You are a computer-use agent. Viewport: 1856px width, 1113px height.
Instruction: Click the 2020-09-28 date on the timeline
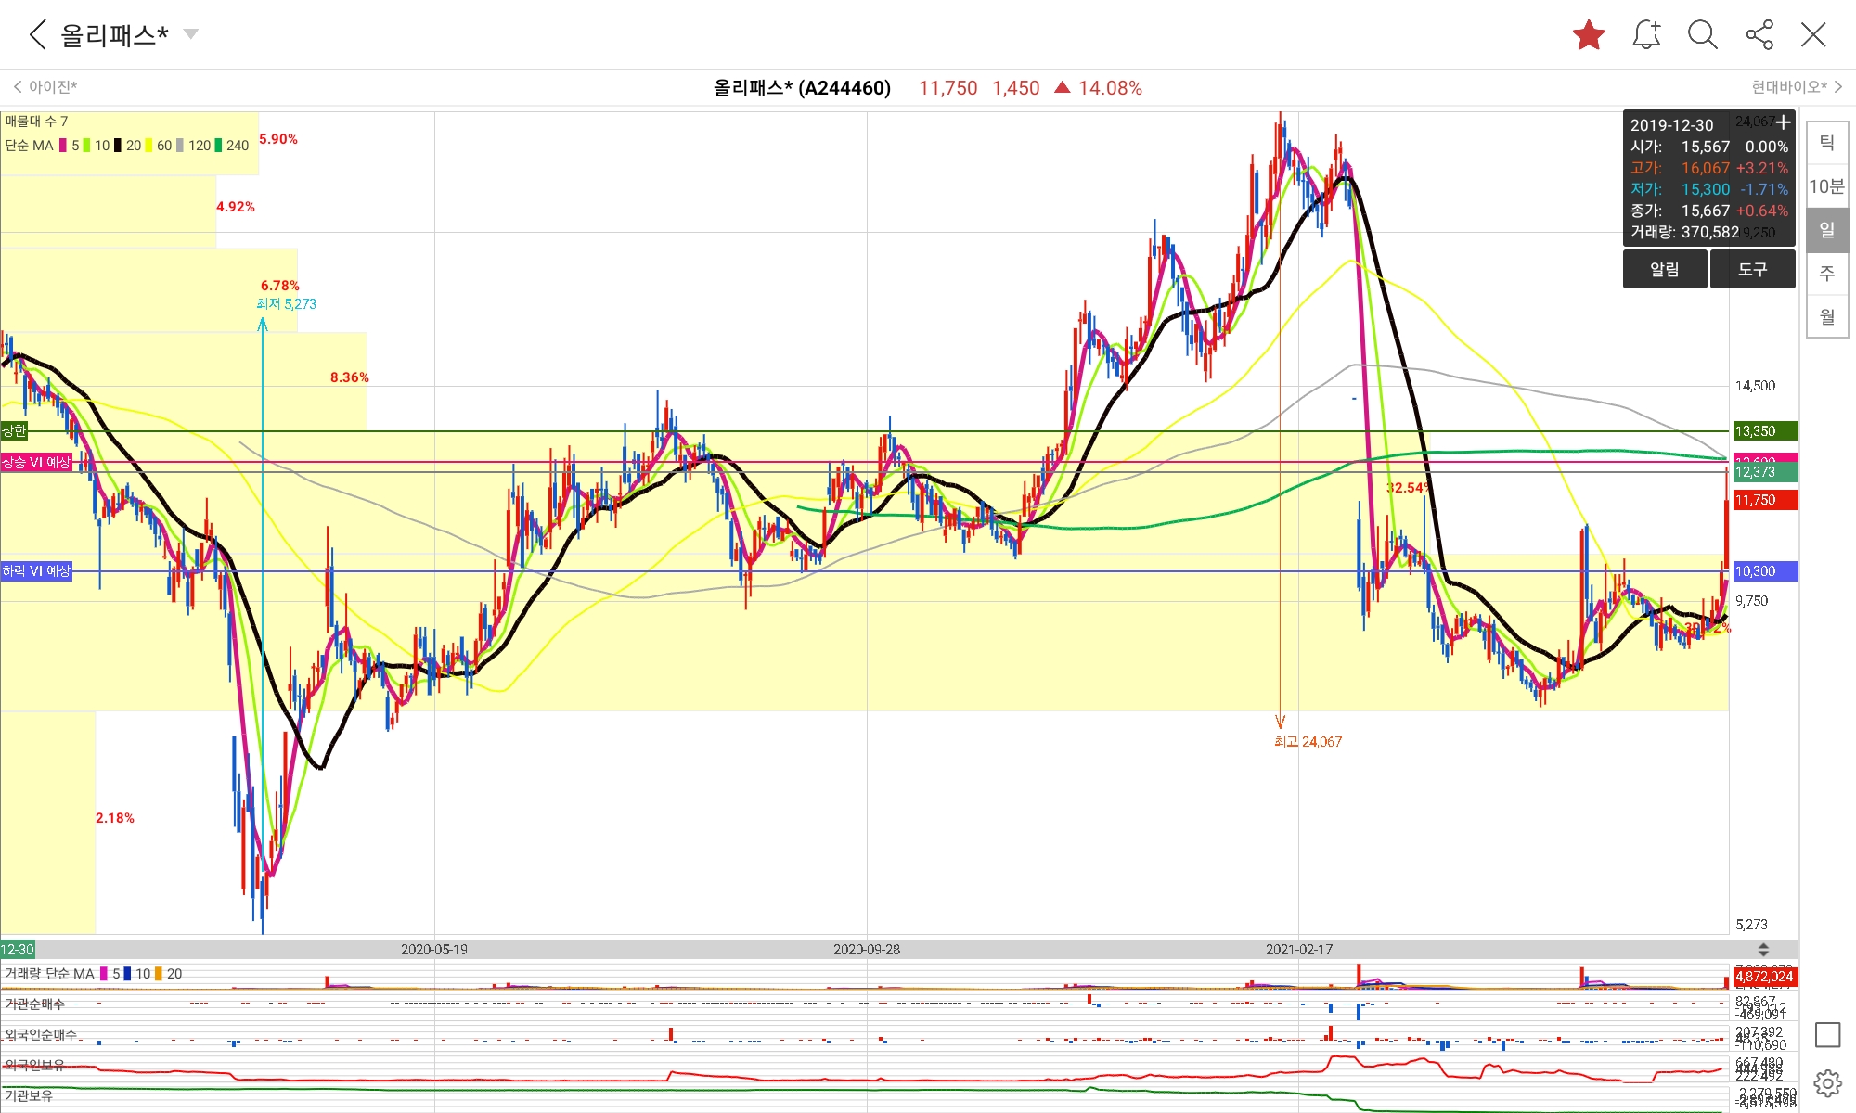(x=866, y=949)
